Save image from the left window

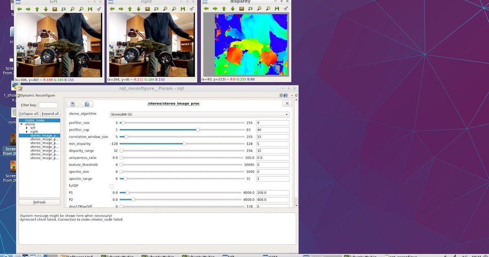[x=90, y=9]
